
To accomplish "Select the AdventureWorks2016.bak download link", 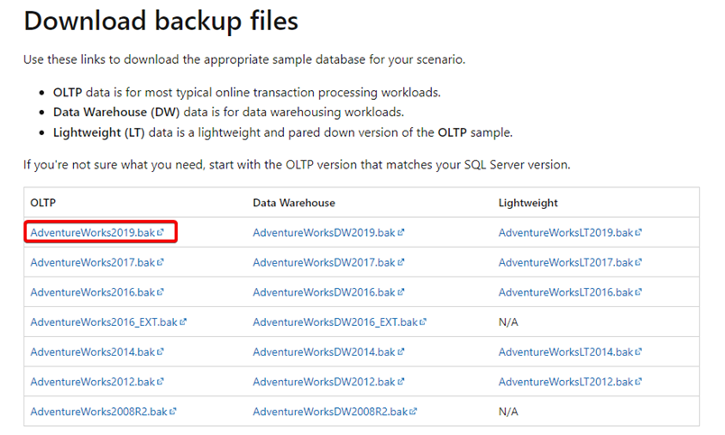I will pyautogui.click(x=93, y=293).
